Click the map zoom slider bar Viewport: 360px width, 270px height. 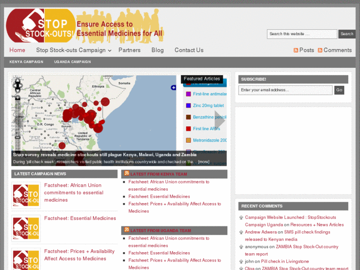[x=18, y=124]
